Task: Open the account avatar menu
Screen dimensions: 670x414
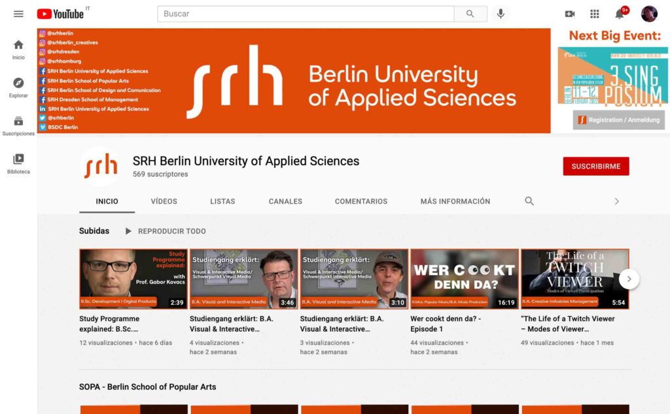Action: (649, 14)
